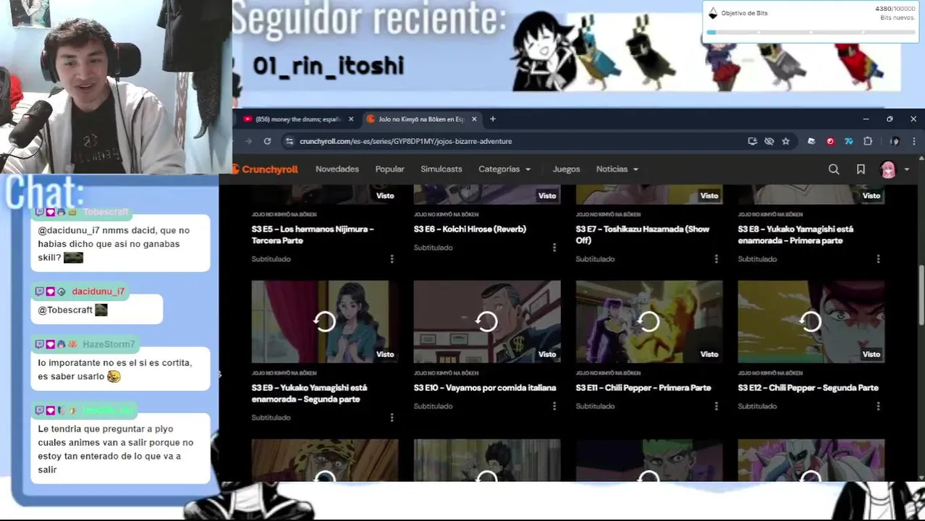Expand the Categorías dropdown
925x521 pixels.
[504, 169]
